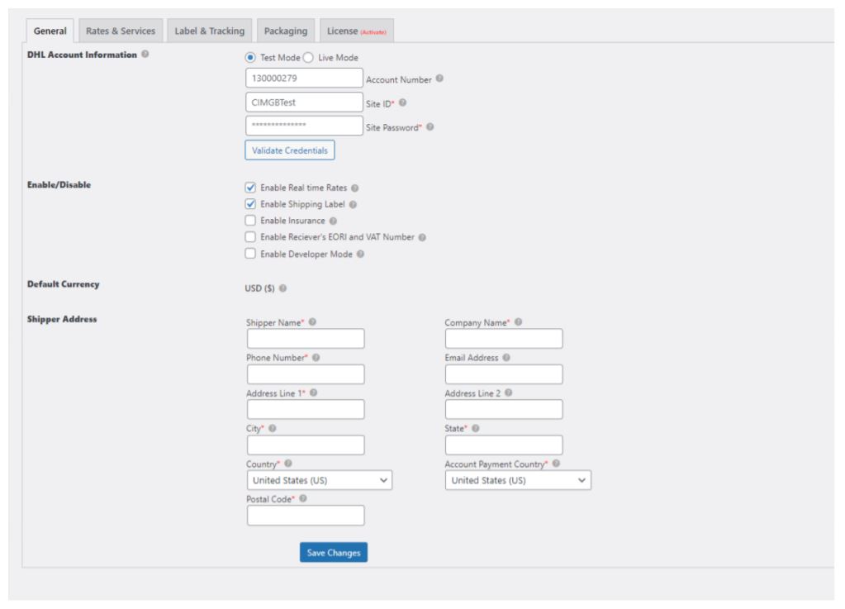
Task: Open help icon next to State
Action: [x=476, y=429]
